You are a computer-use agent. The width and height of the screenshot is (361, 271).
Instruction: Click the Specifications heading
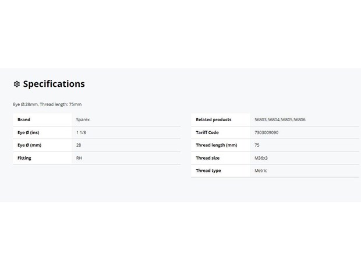(54, 84)
